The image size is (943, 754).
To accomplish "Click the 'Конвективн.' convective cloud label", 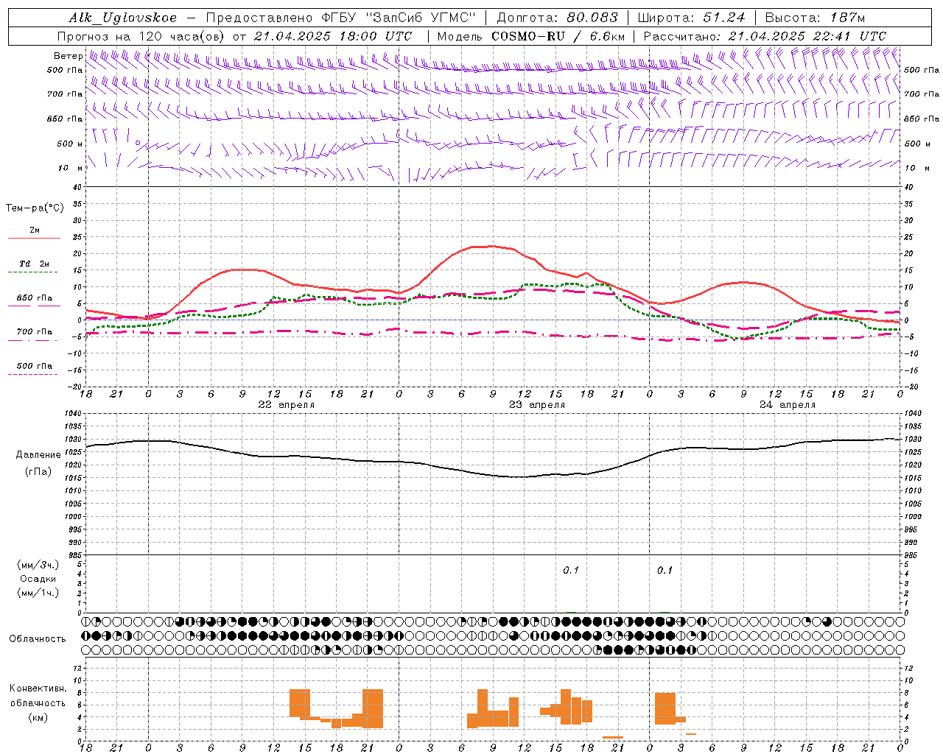I will (x=38, y=688).
